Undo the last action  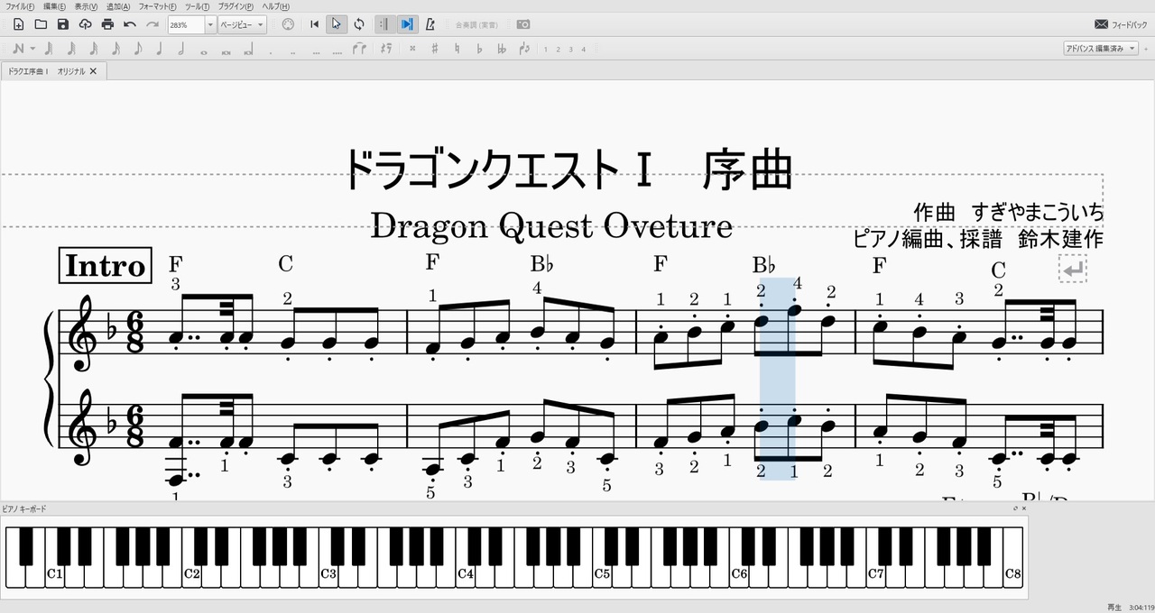coord(130,24)
